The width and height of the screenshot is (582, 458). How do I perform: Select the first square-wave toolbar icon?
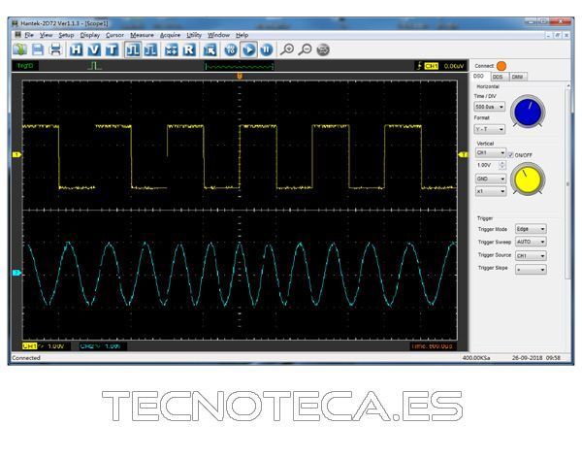click(x=133, y=49)
